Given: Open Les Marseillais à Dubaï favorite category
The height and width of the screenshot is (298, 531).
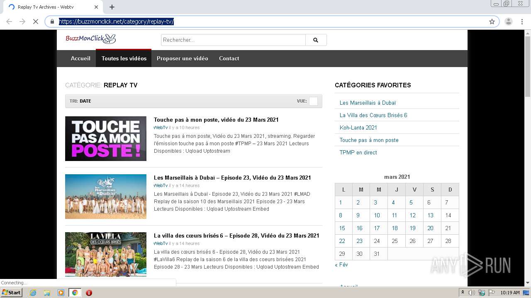Looking at the screenshot, I should tap(368, 103).
